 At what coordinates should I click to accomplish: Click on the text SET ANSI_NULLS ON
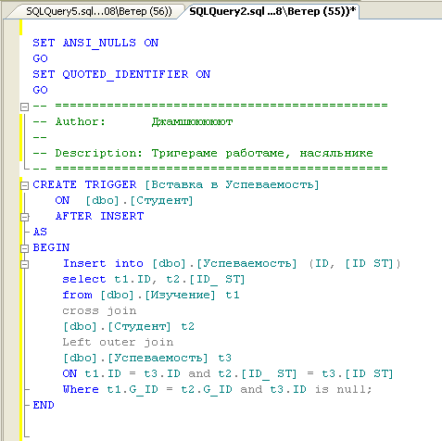95,43
